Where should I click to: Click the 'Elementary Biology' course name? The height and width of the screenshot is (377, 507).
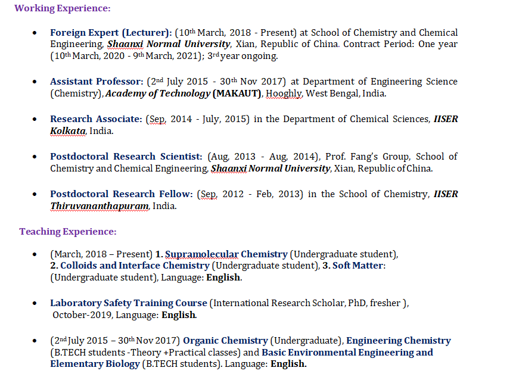[95, 363]
